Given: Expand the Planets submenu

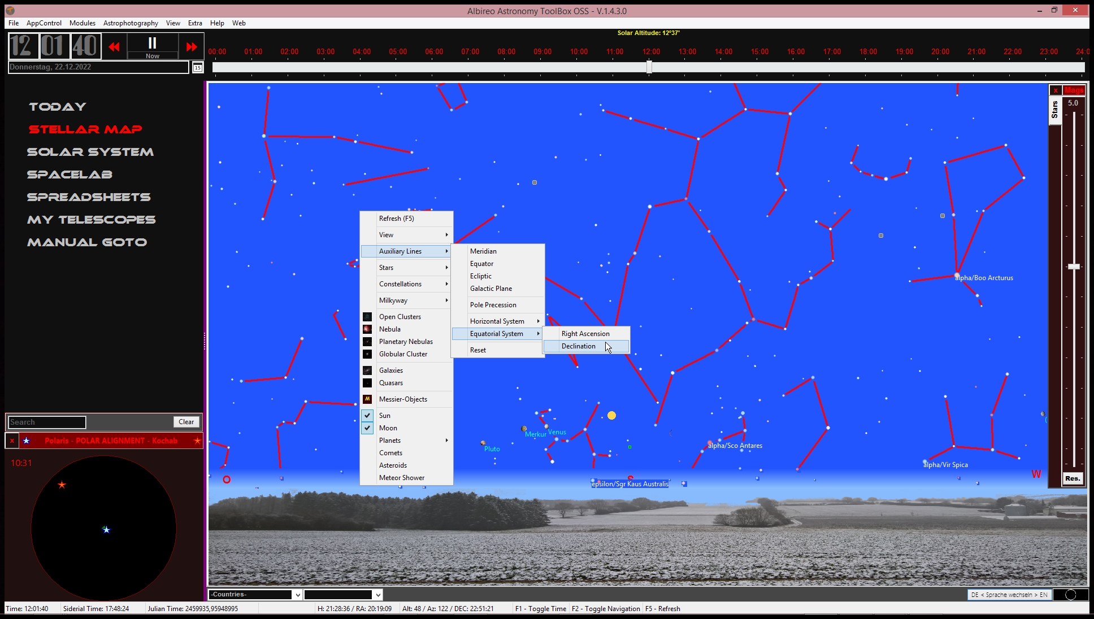Looking at the screenshot, I should coord(407,441).
